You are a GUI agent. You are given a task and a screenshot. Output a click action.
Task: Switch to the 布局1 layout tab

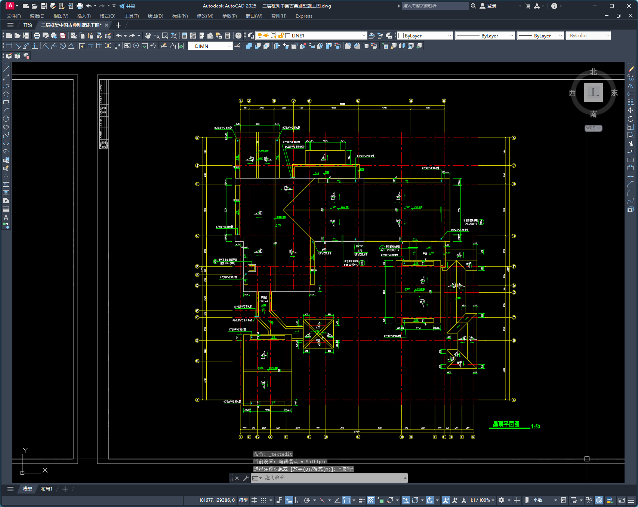coord(47,489)
